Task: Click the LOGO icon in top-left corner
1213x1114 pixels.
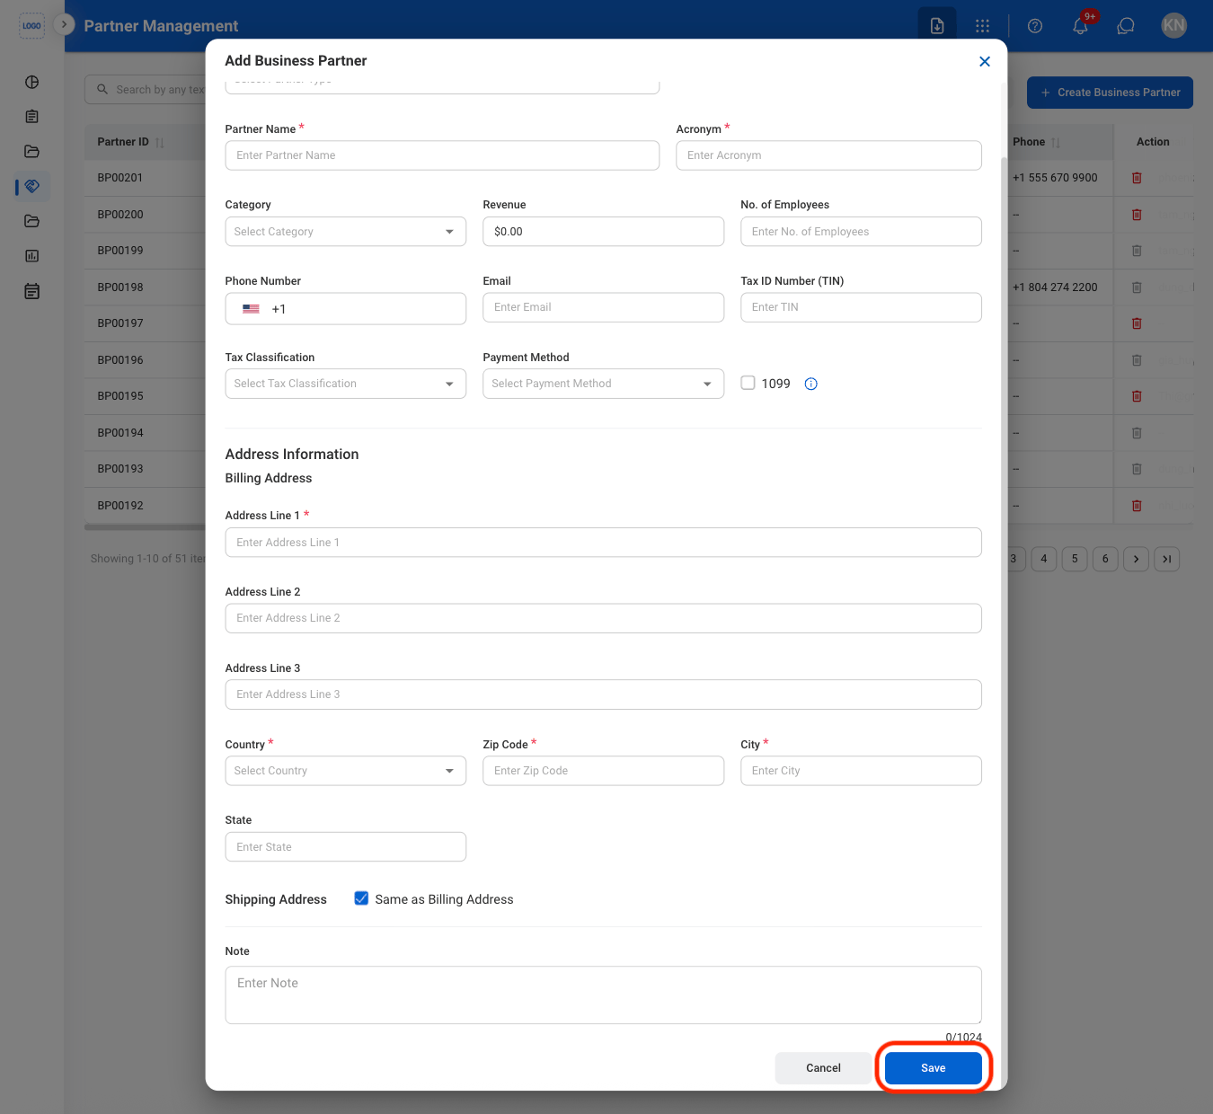Action: (31, 25)
